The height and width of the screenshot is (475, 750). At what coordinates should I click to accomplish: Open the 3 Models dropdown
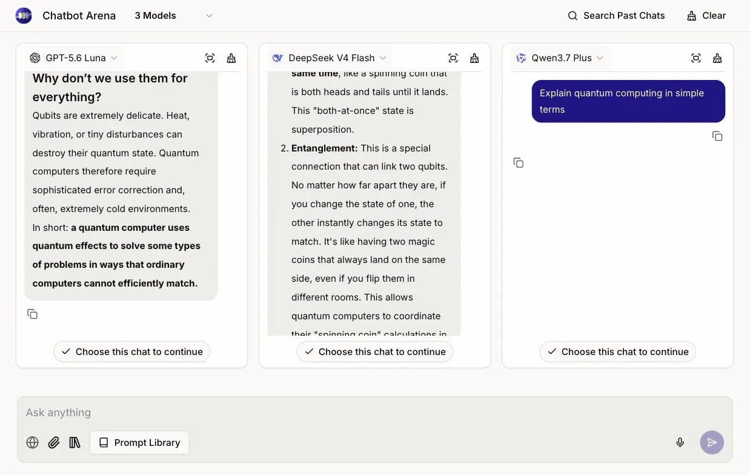[173, 16]
